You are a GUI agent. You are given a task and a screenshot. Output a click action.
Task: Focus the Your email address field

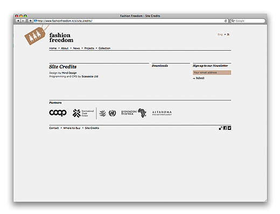coord(212,72)
